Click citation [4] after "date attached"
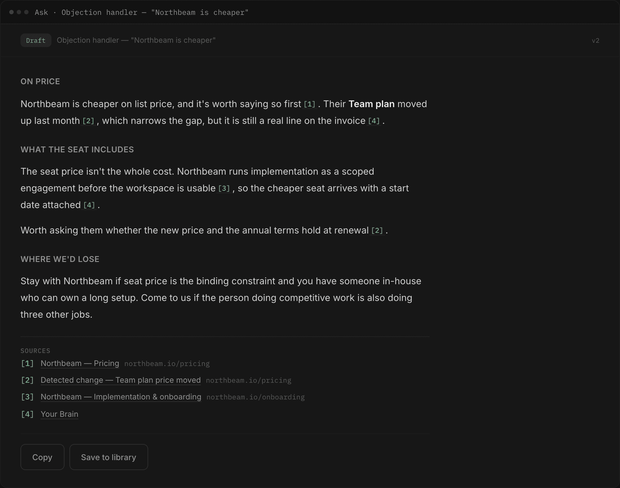This screenshot has height=488, width=620. 89,205
